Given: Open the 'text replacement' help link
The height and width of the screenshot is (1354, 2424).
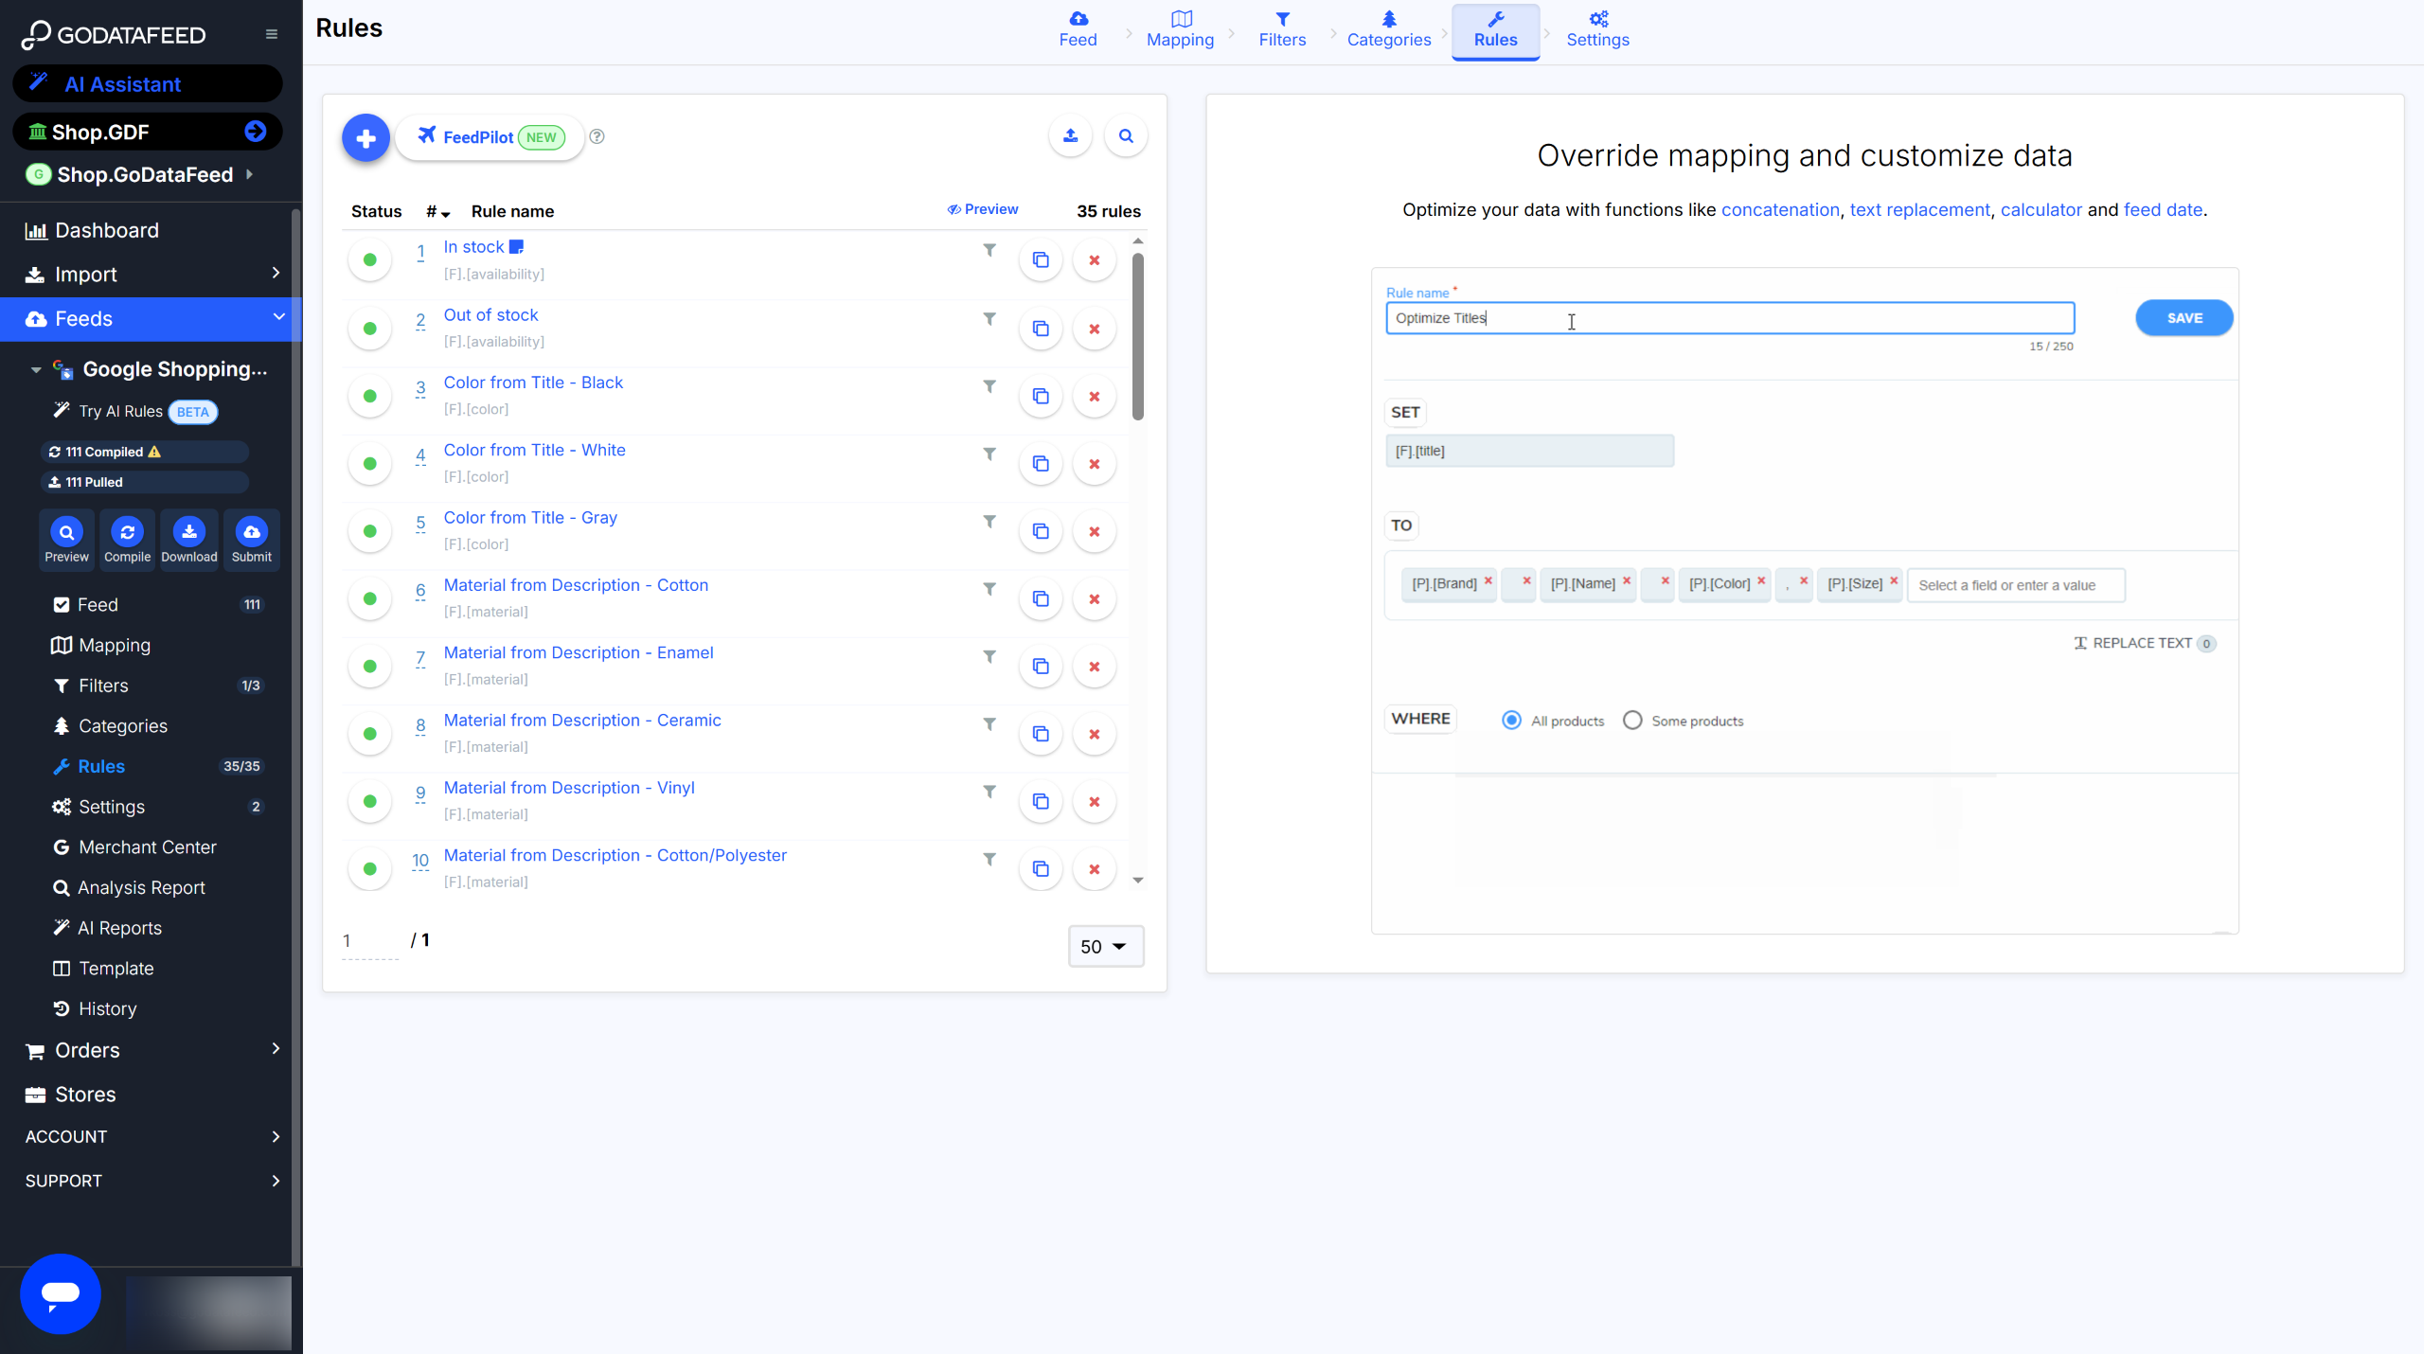Looking at the screenshot, I should pos(1919,210).
